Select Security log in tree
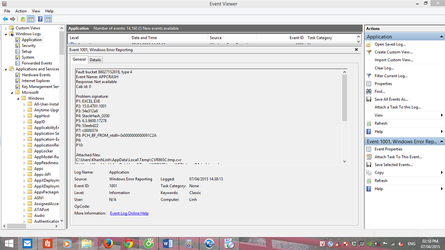The image size is (445, 250). (29, 46)
